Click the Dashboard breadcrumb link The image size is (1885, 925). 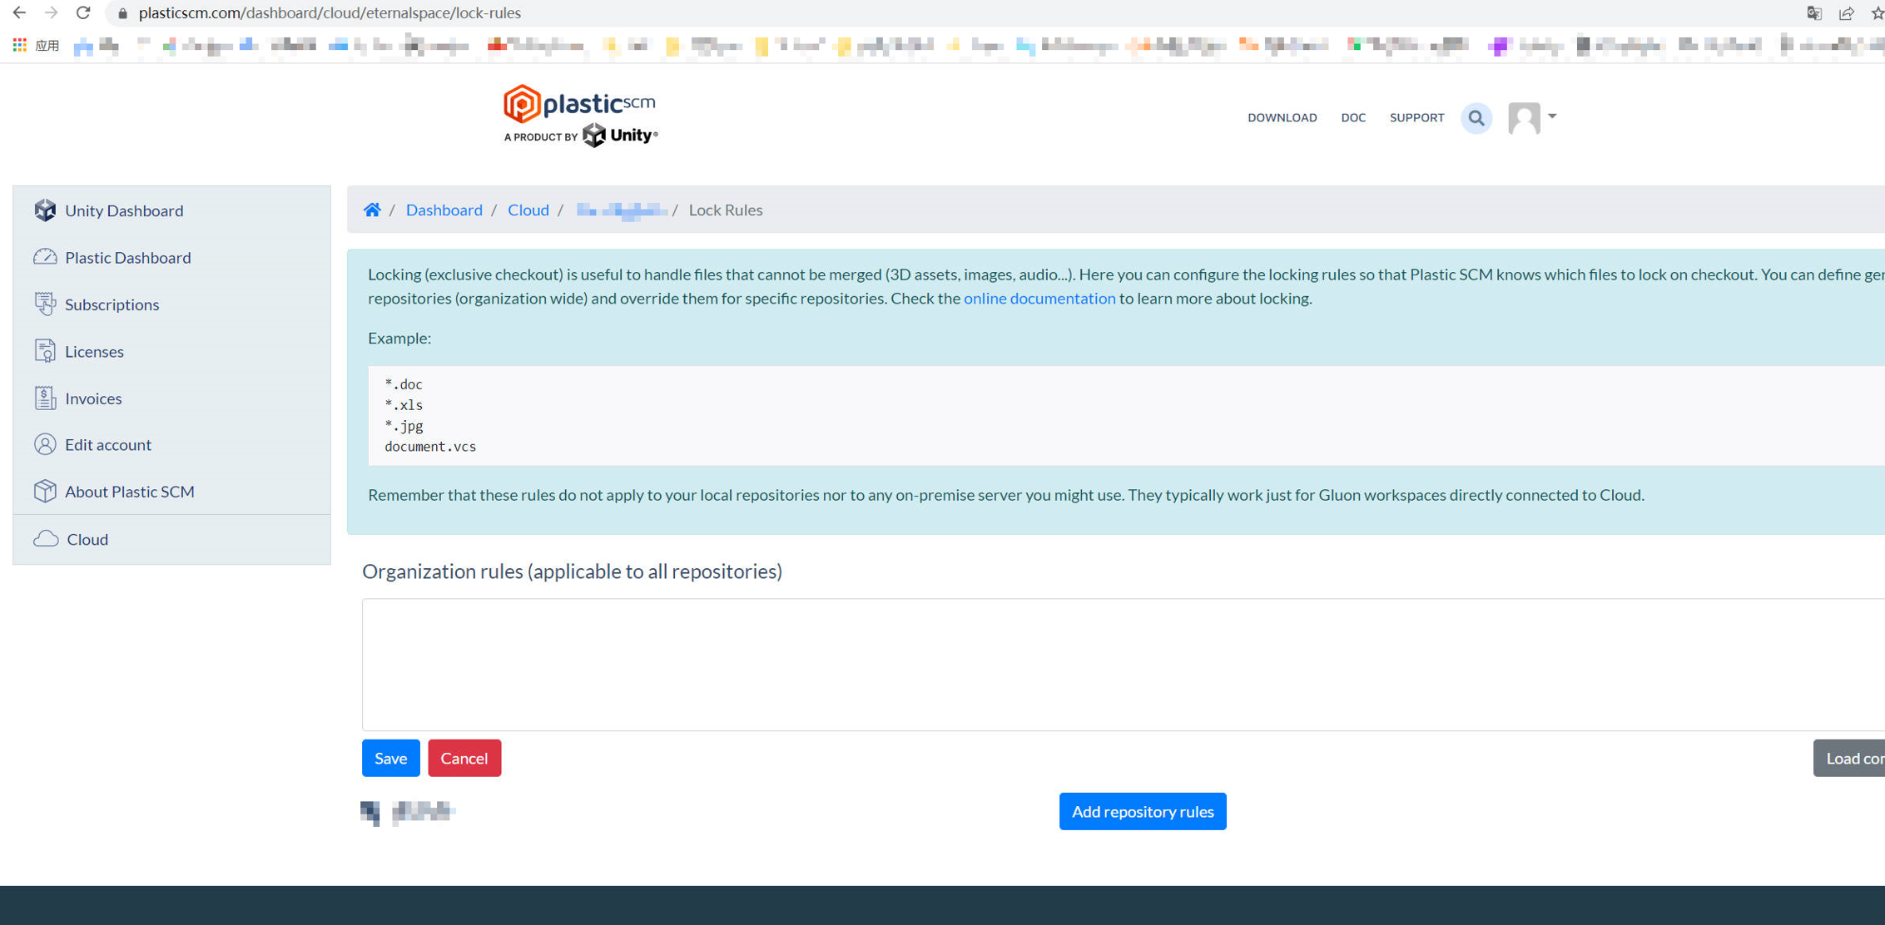click(444, 210)
